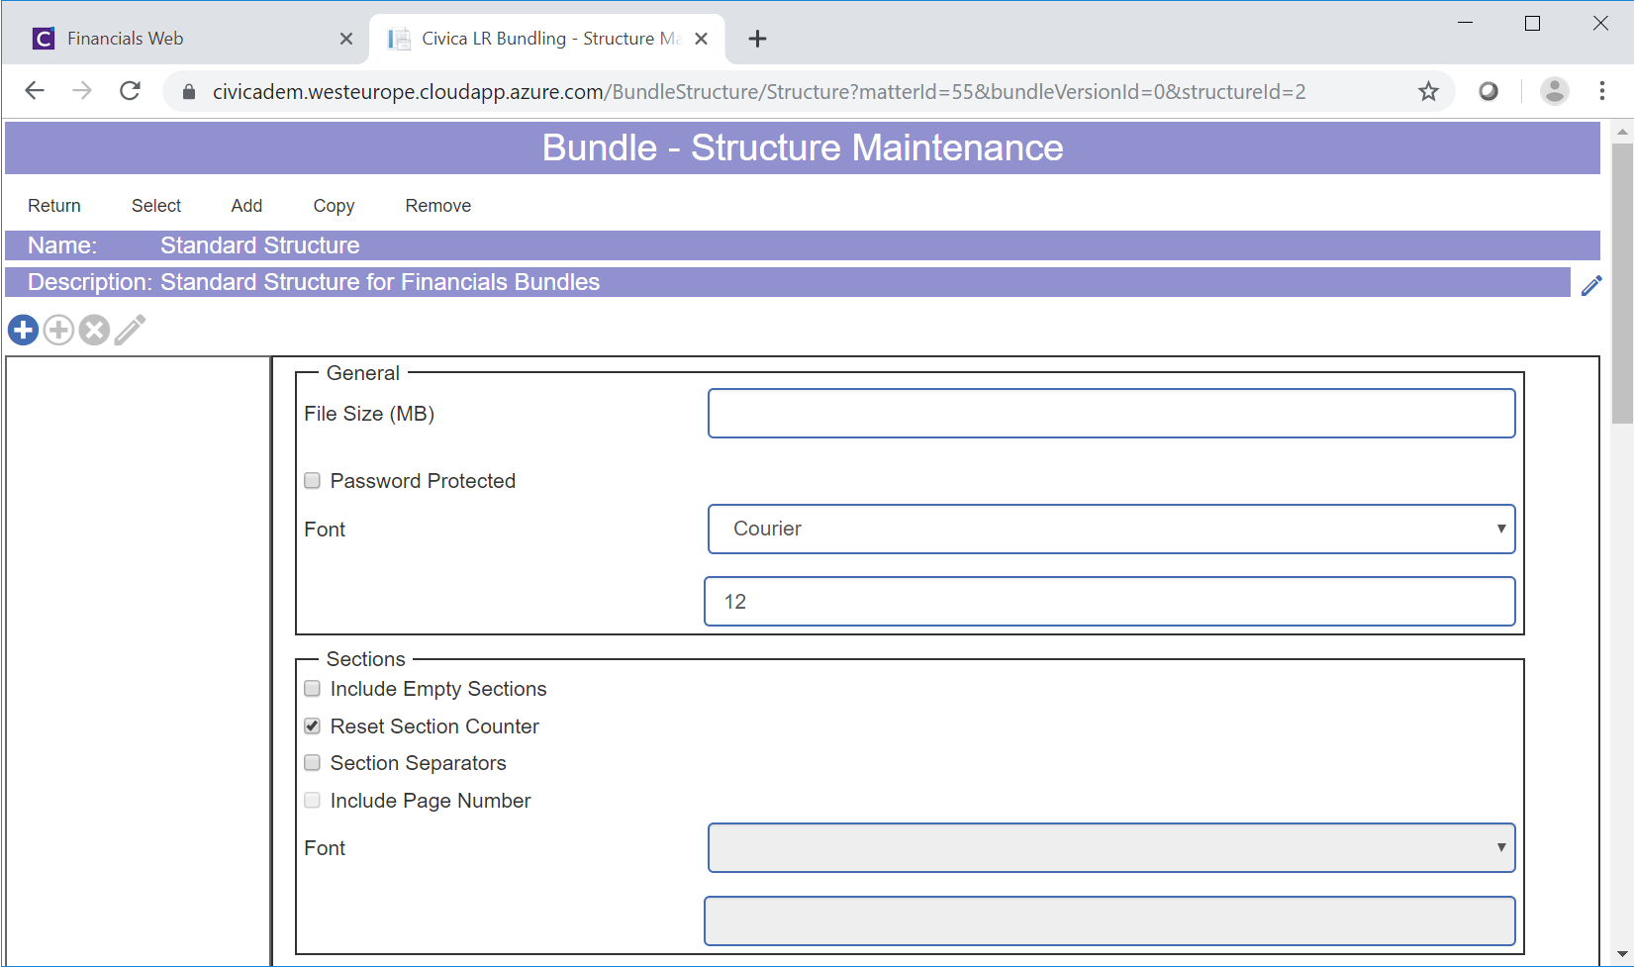Screen dimensions: 1634x967
Task: Open the General Font dropdown showing Courier
Action: click(1111, 529)
